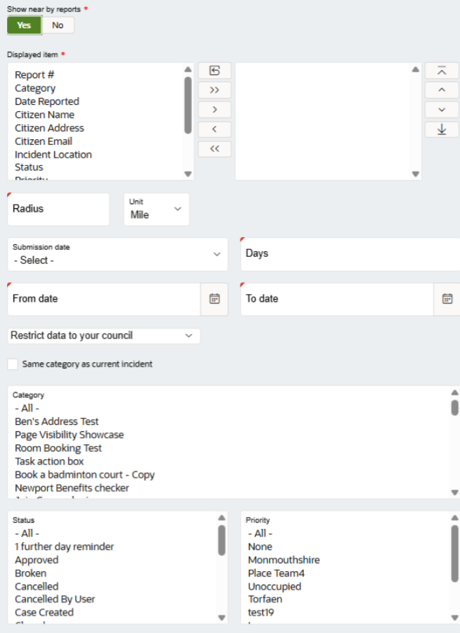Move item to top of list
460x633 pixels.
point(442,70)
